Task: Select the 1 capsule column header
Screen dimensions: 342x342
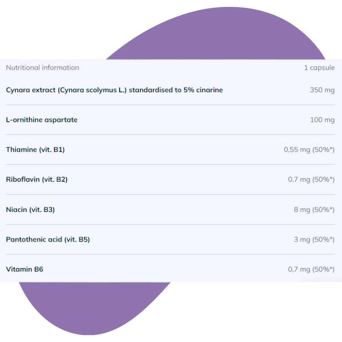Action: point(319,68)
